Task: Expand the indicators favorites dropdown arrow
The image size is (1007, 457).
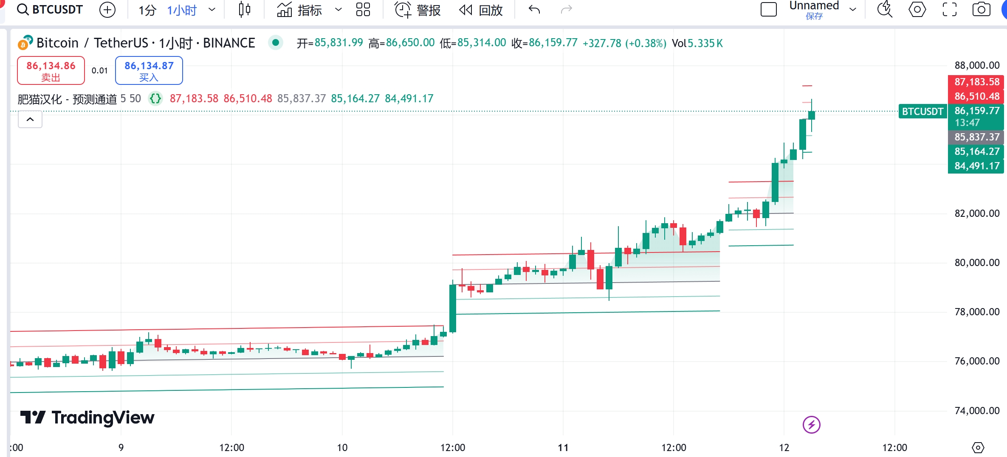Action: click(338, 9)
